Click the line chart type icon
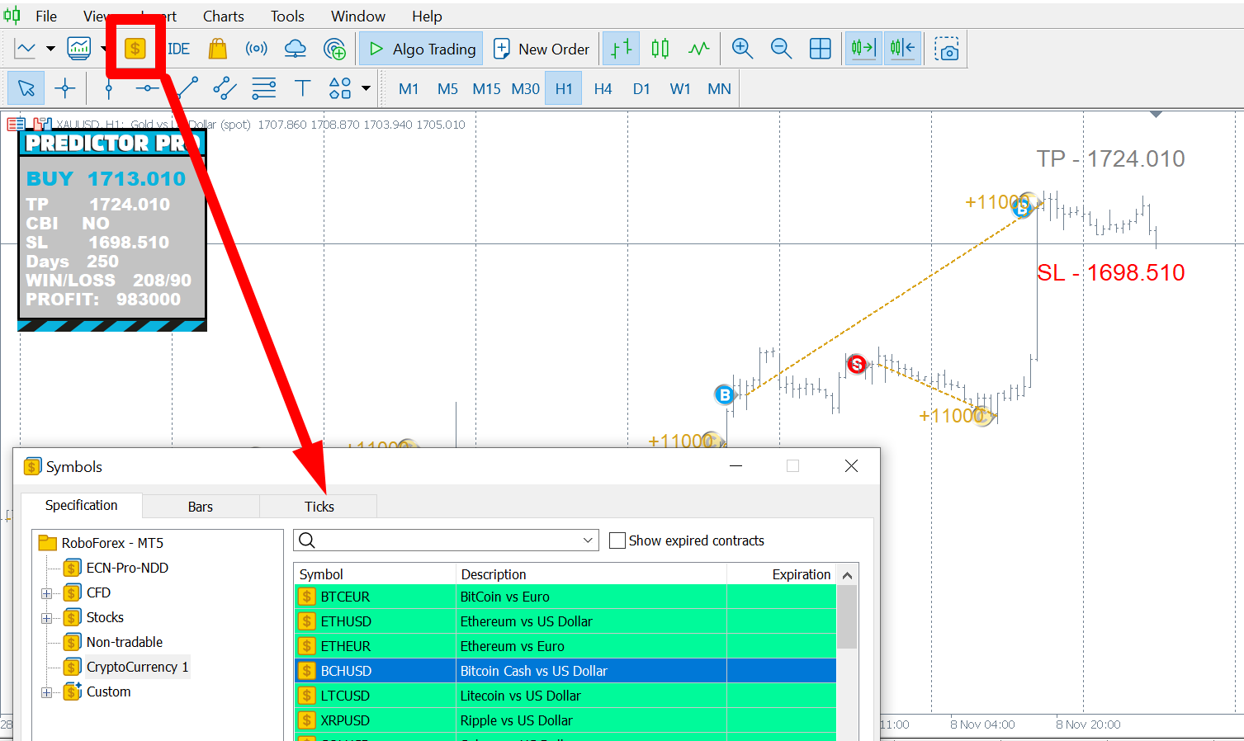 click(x=26, y=49)
